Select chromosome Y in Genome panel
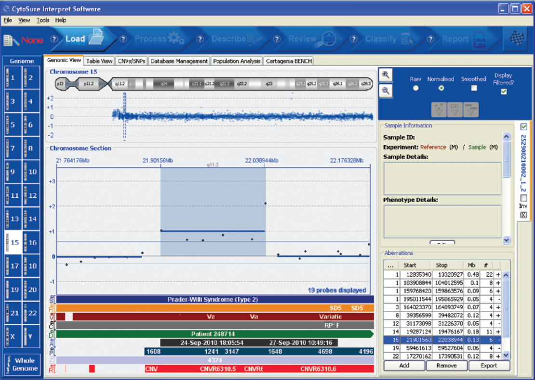Image resolution: width=535 pixels, height=380 pixels. [31, 336]
